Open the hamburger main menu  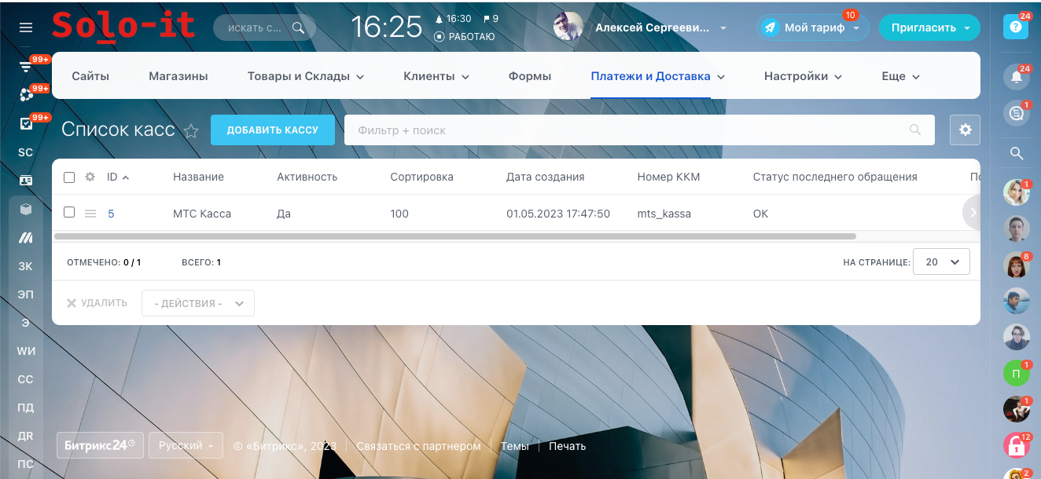[26, 27]
